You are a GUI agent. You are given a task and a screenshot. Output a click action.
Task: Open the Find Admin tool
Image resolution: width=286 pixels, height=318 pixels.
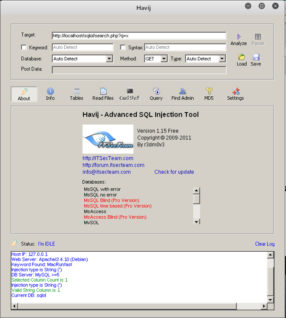coord(183,94)
